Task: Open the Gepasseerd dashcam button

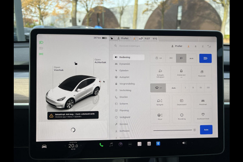Action: click(x=181, y=102)
